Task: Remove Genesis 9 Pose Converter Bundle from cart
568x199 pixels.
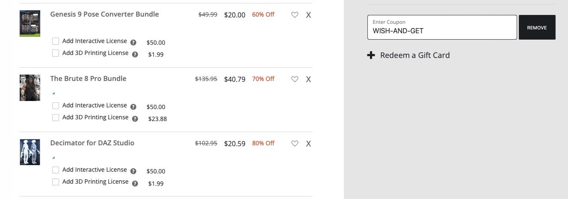Action: pos(308,15)
